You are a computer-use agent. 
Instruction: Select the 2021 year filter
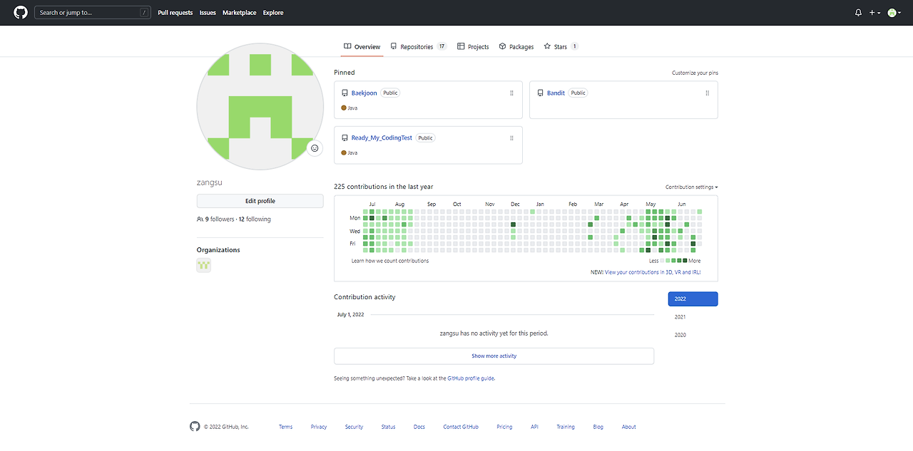click(680, 317)
